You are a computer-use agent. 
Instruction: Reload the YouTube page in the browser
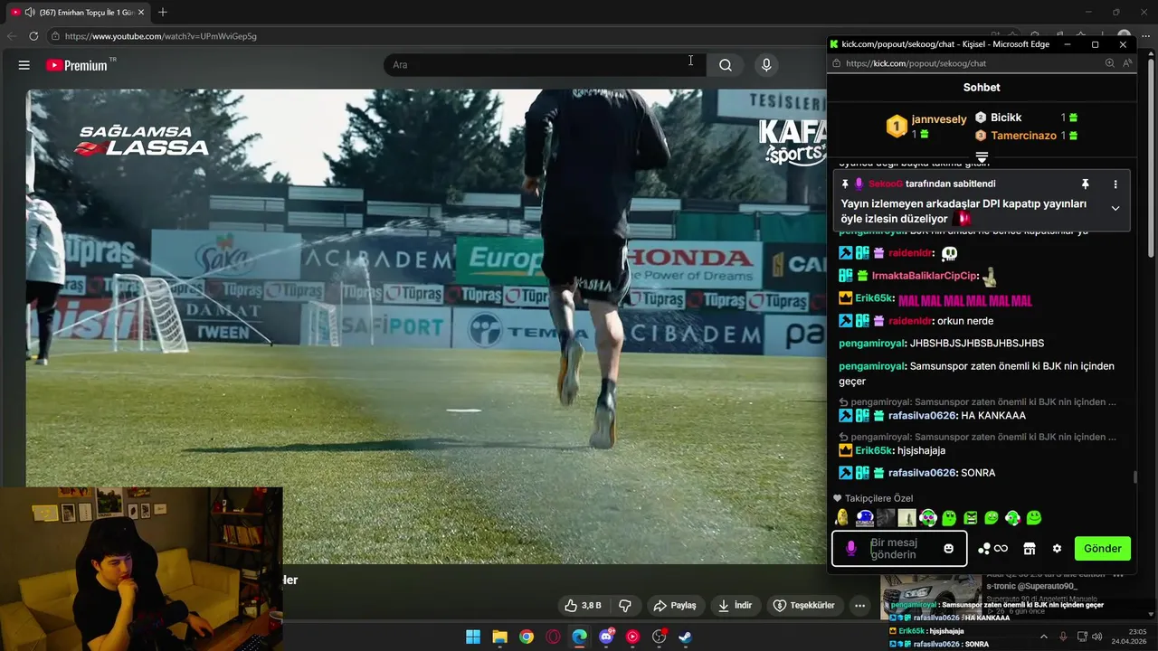click(x=33, y=36)
